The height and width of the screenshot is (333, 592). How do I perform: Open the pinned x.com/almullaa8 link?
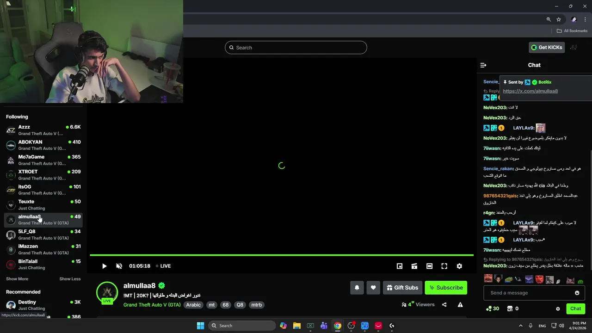530,91
